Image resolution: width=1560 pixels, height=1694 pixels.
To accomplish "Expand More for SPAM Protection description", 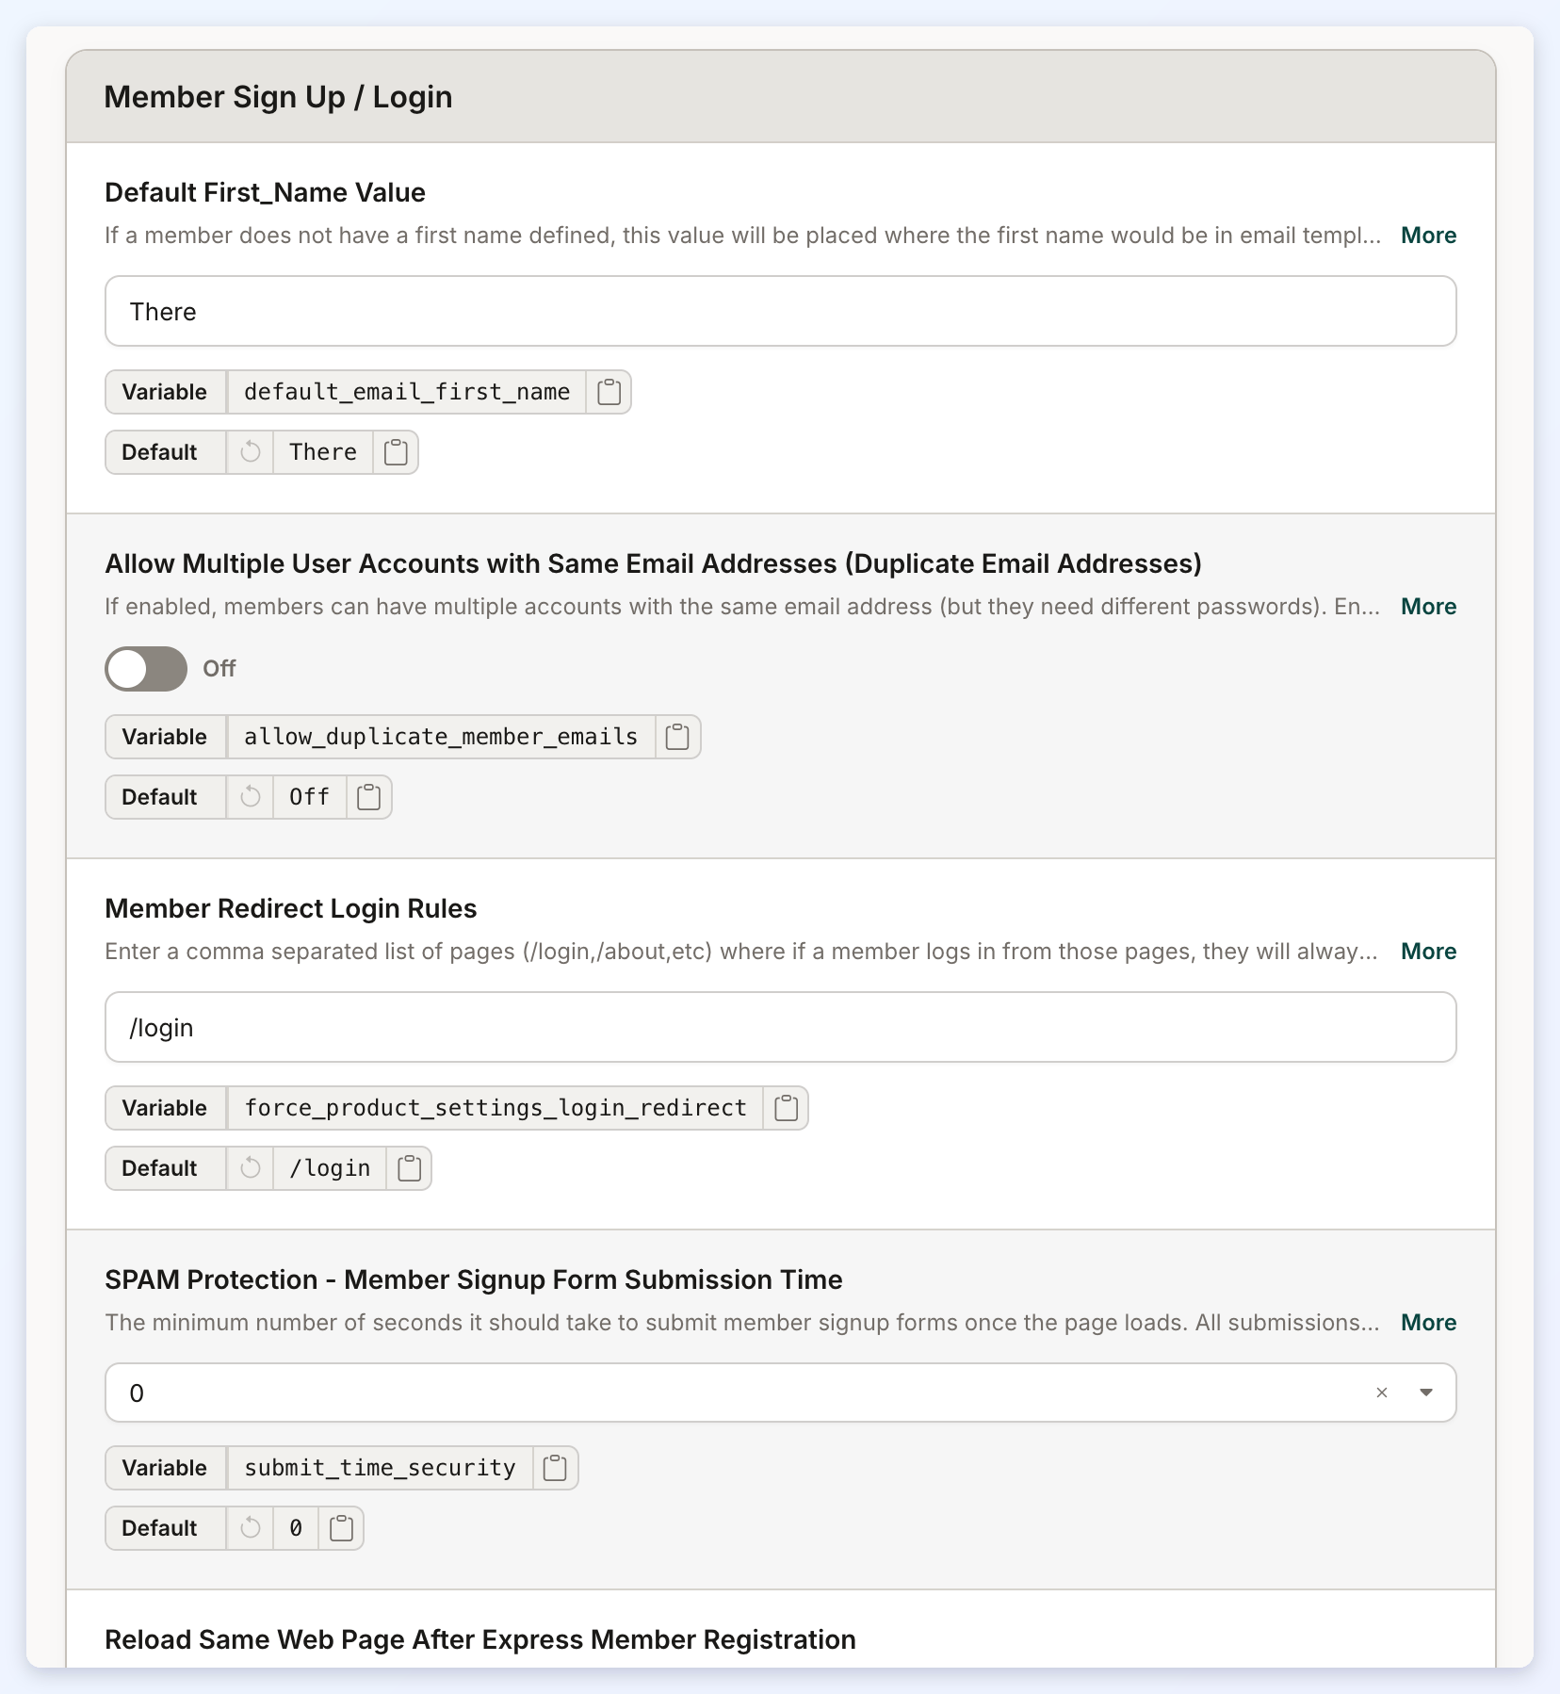I will pos(1428,1323).
